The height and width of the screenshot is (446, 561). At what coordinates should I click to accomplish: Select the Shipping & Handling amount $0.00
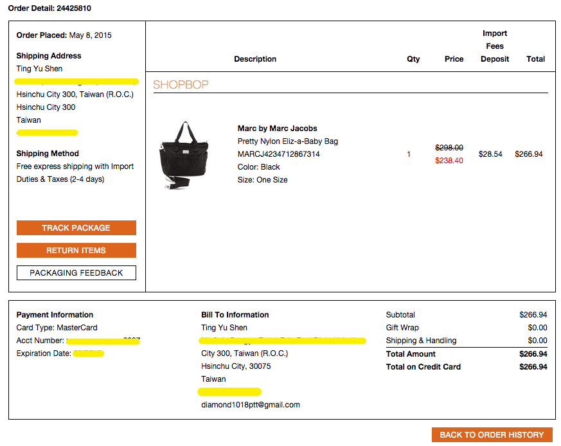(537, 341)
